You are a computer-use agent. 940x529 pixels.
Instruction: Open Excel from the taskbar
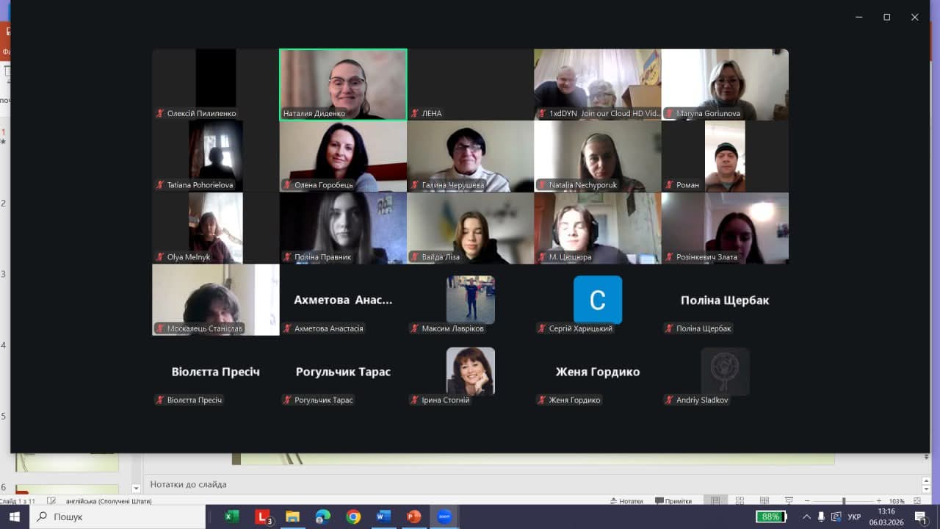click(231, 517)
